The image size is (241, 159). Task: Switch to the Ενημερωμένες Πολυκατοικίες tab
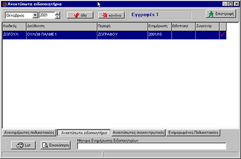[193, 133]
